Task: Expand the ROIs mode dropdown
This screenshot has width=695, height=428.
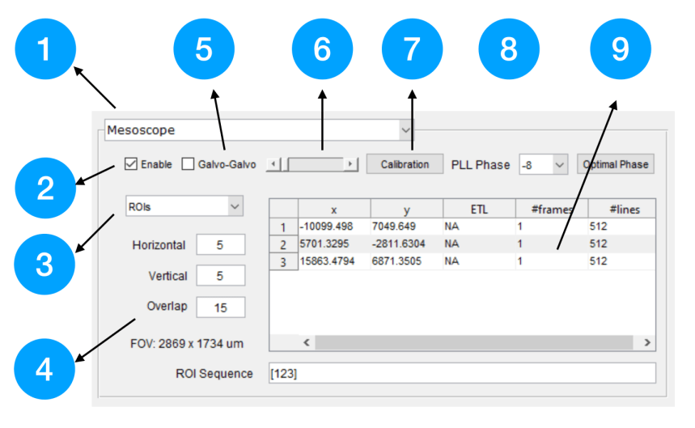Action: [235, 206]
